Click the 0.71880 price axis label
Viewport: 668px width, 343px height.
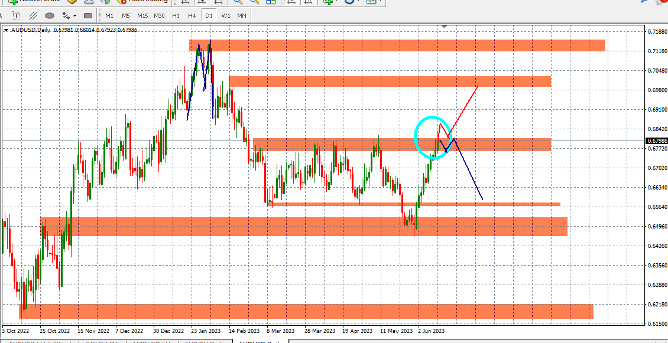(657, 32)
